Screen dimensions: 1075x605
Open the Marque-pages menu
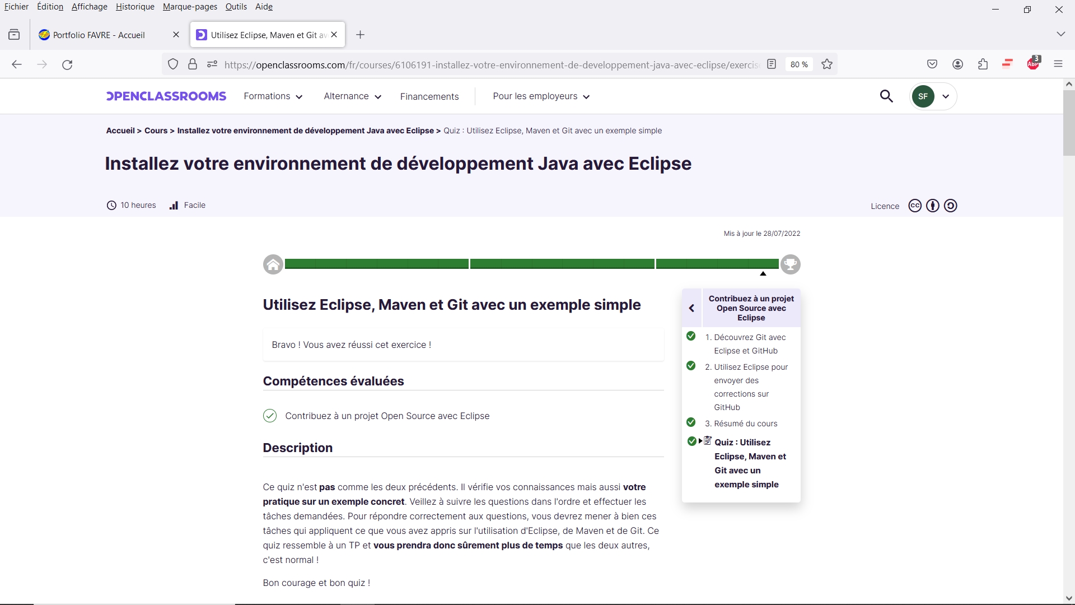[190, 7]
